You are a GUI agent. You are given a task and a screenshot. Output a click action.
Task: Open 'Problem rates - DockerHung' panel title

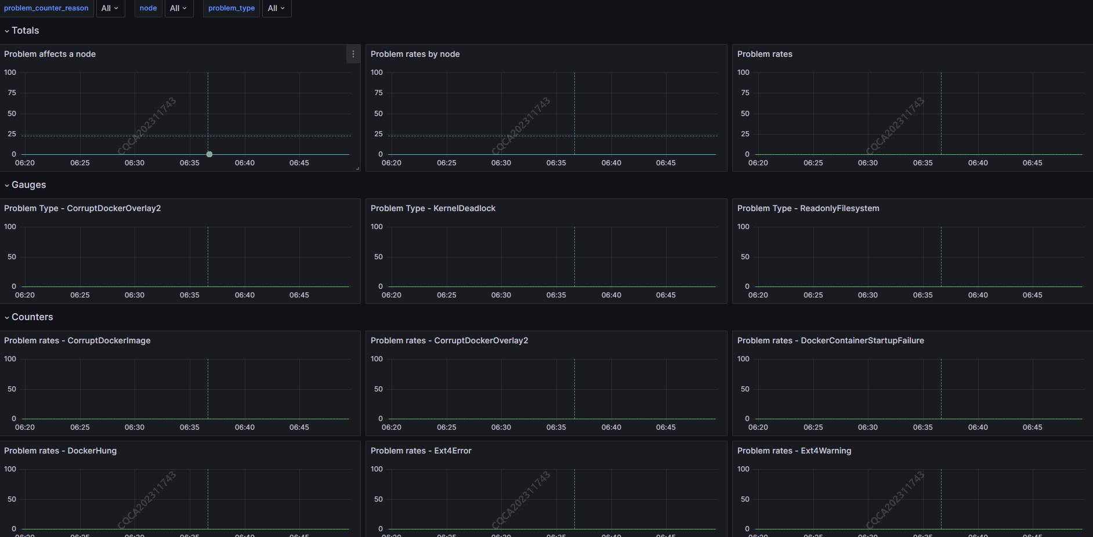click(60, 451)
